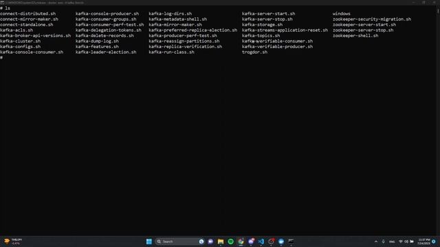Click kafka-features.sh file name
Image resolution: width=440 pixels, height=247 pixels.
(x=97, y=47)
